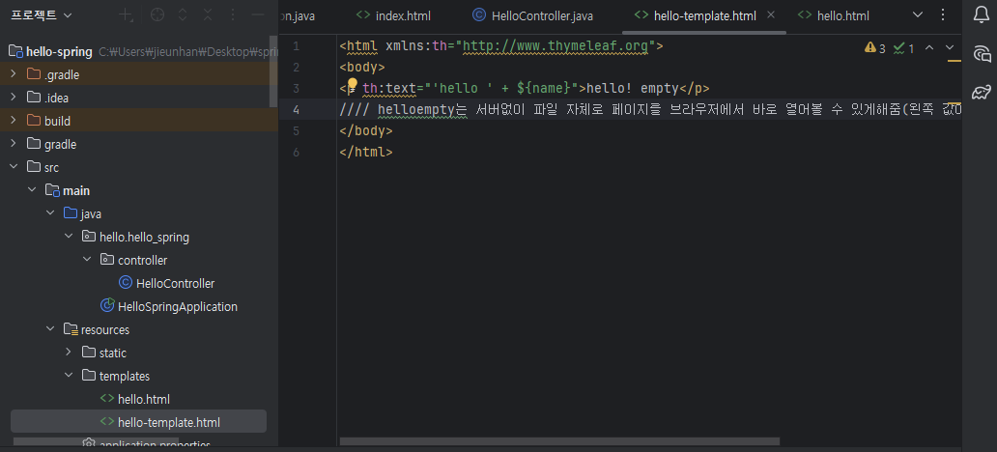Expand the .gradle folder
Viewport: 997px width, 452px height.
pyautogui.click(x=13, y=74)
